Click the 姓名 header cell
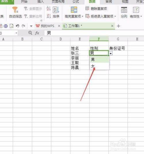This screenshot has width=144, height=154. [80, 48]
